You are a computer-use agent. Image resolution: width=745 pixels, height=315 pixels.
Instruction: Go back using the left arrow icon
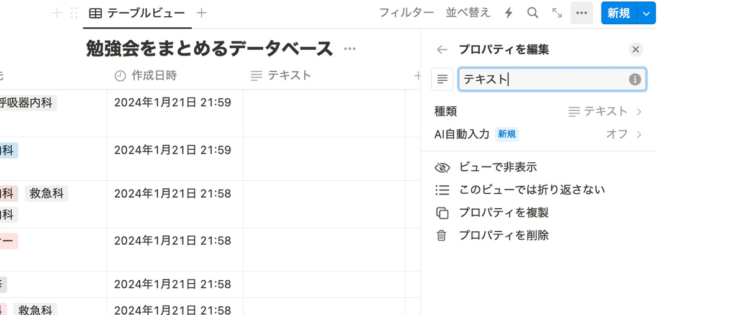(x=442, y=50)
